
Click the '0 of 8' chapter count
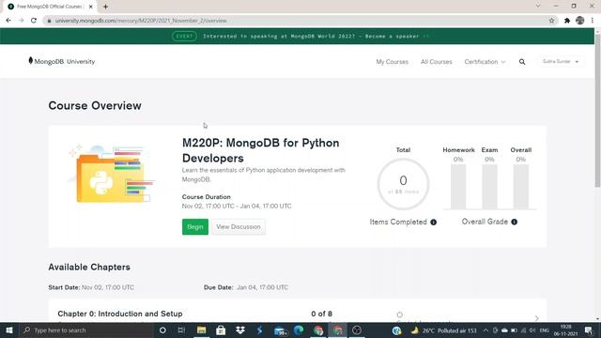tap(321, 314)
